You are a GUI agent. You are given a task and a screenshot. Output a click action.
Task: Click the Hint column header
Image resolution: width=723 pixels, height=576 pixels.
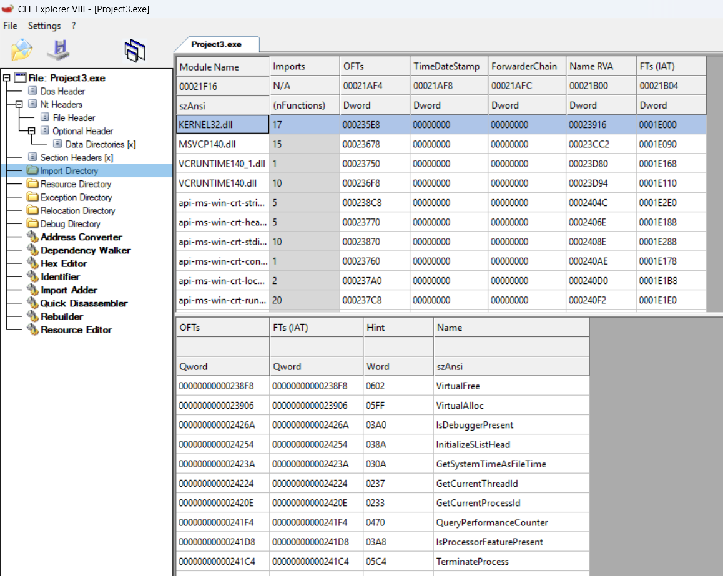[x=398, y=328]
